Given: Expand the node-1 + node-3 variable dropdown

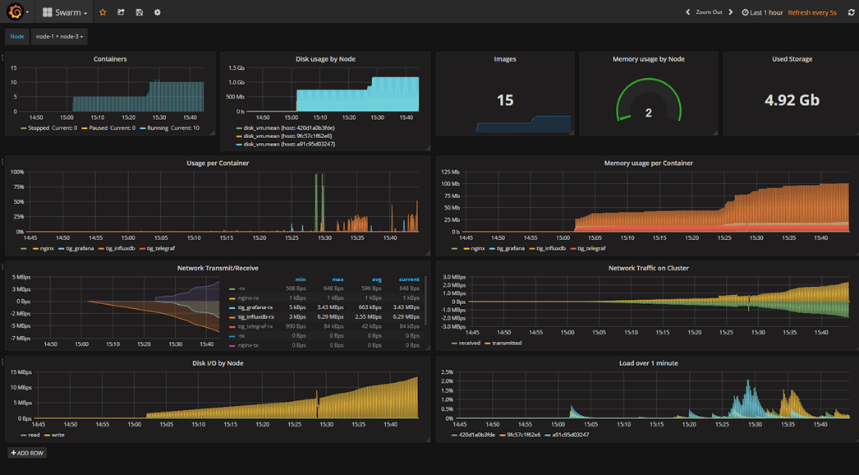Looking at the screenshot, I should pyautogui.click(x=59, y=37).
